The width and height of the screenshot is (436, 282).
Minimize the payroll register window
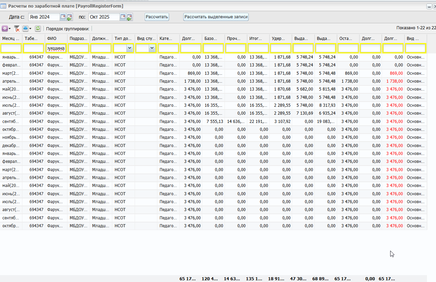[x=429, y=6]
